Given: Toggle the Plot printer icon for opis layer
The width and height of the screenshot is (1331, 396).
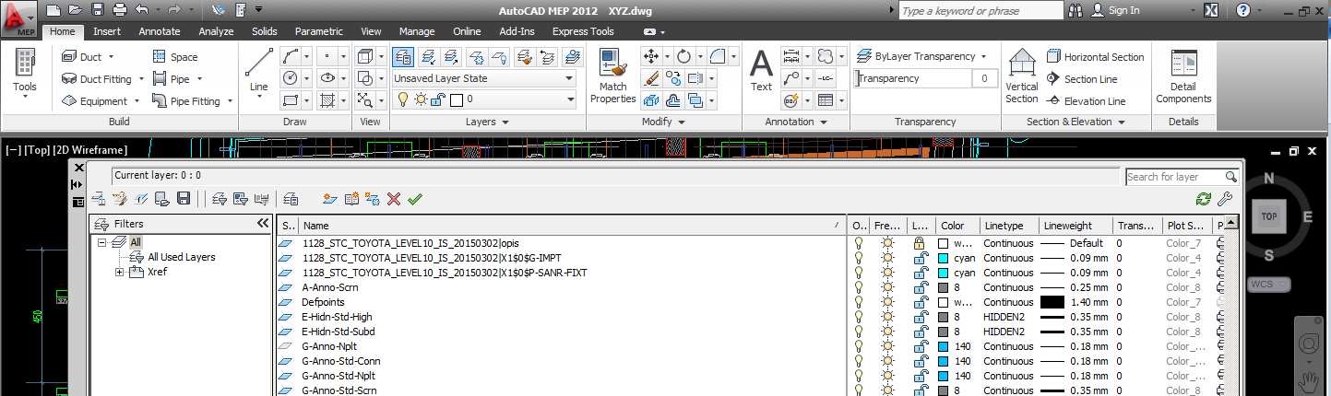Looking at the screenshot, I should point(1222,243).
